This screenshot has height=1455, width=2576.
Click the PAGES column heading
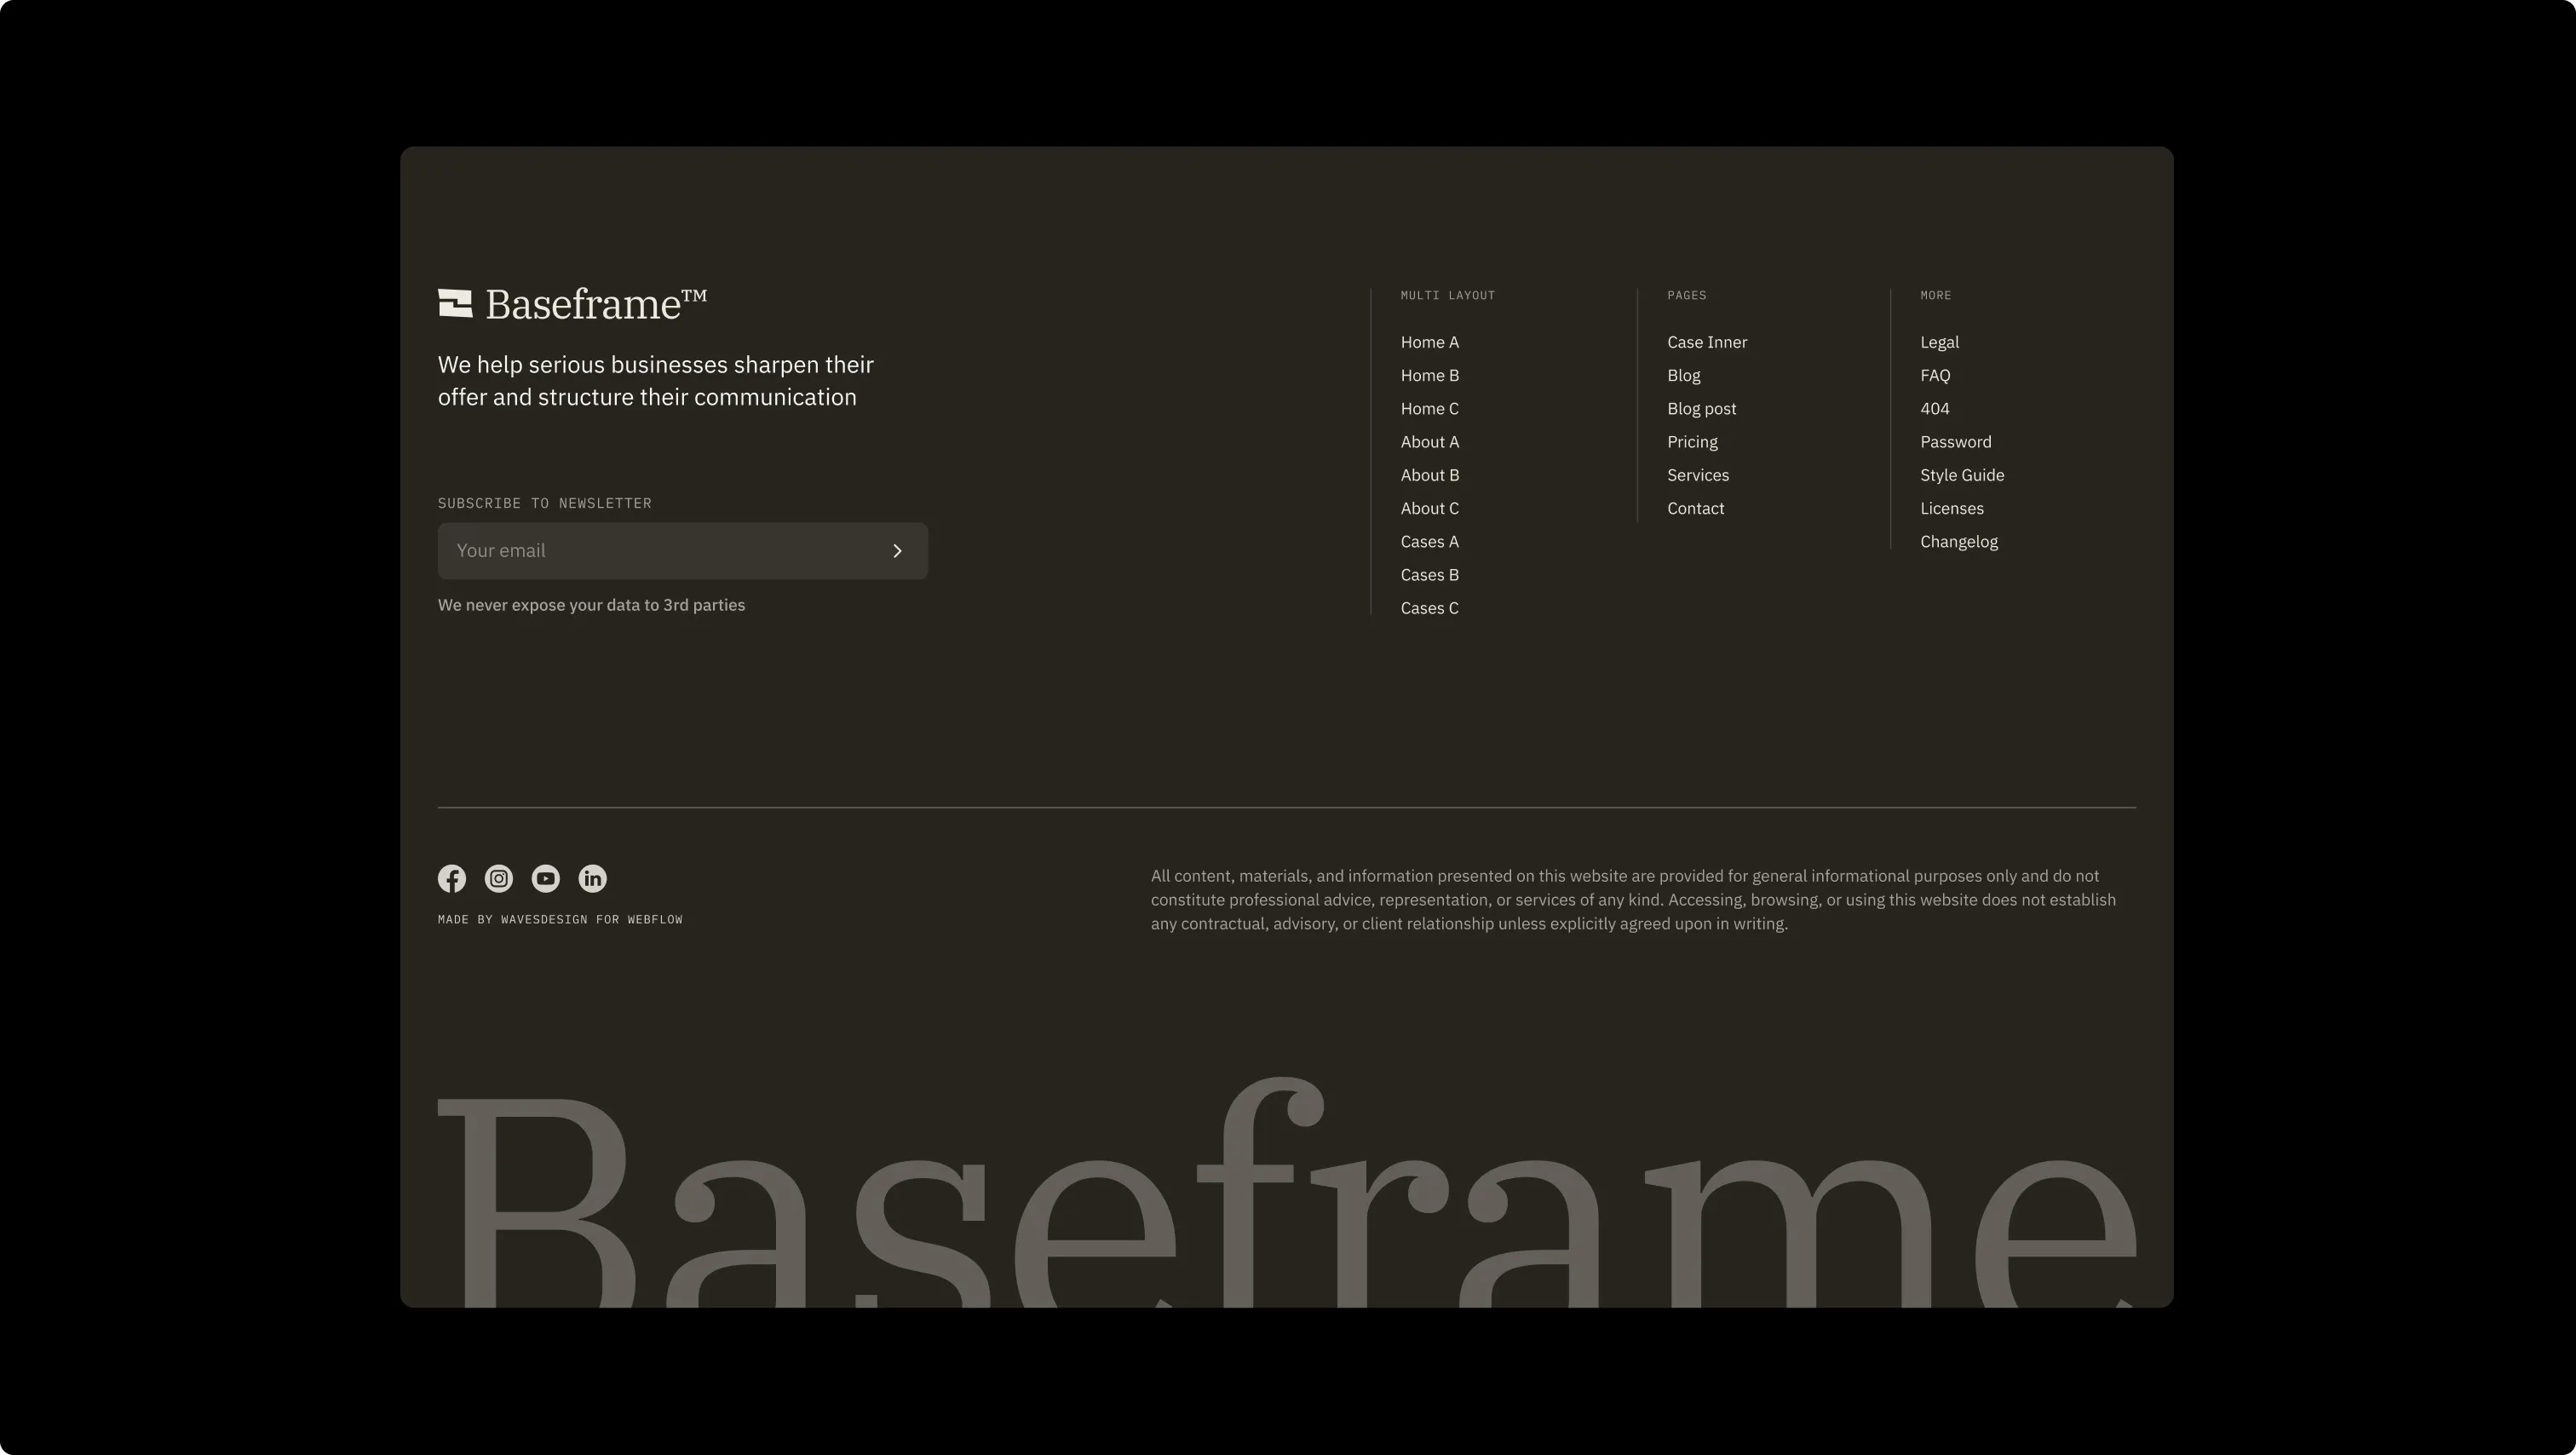point(1687,295)
